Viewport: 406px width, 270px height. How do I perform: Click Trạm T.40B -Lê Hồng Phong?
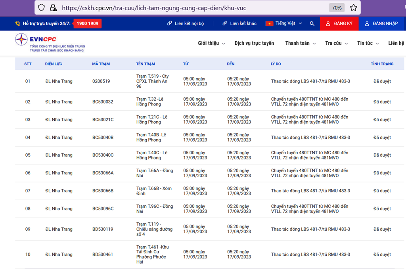[x=151, y=138]
